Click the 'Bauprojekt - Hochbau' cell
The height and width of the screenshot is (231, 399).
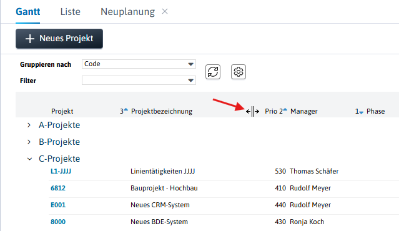pyautogui.click(x=164, y=188)
